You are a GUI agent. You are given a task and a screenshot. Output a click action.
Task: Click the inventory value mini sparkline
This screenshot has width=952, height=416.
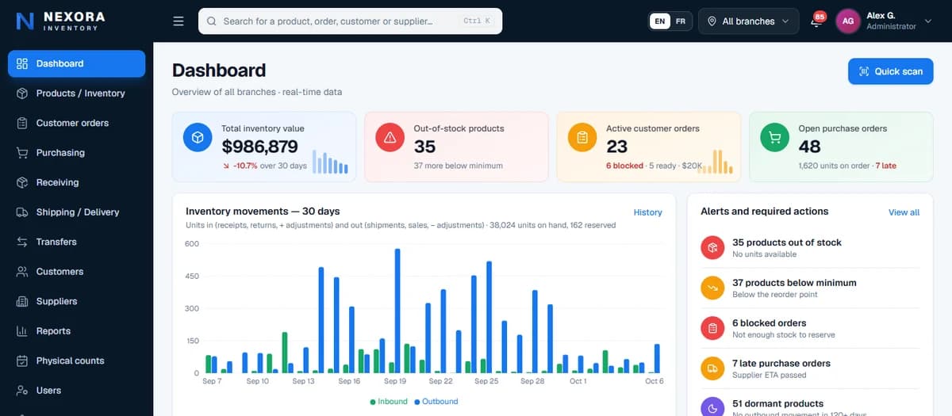(x=330, y=162)
